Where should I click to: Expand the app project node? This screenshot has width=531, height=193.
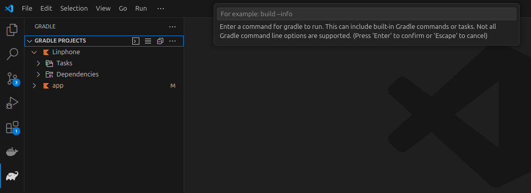tap(34, 86)
